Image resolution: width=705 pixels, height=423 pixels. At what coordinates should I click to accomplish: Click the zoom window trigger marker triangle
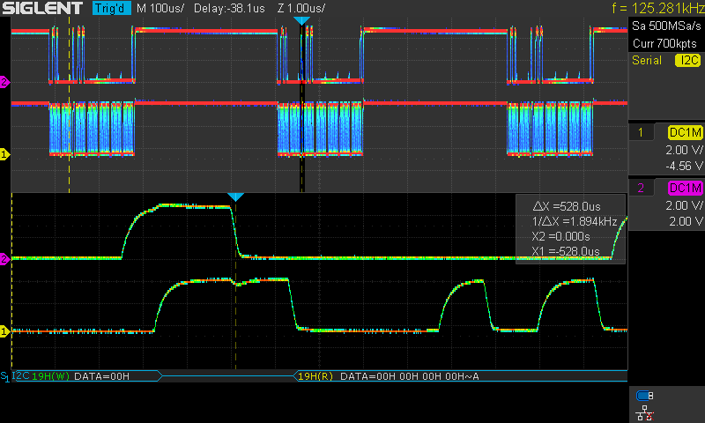pos(235,197)
